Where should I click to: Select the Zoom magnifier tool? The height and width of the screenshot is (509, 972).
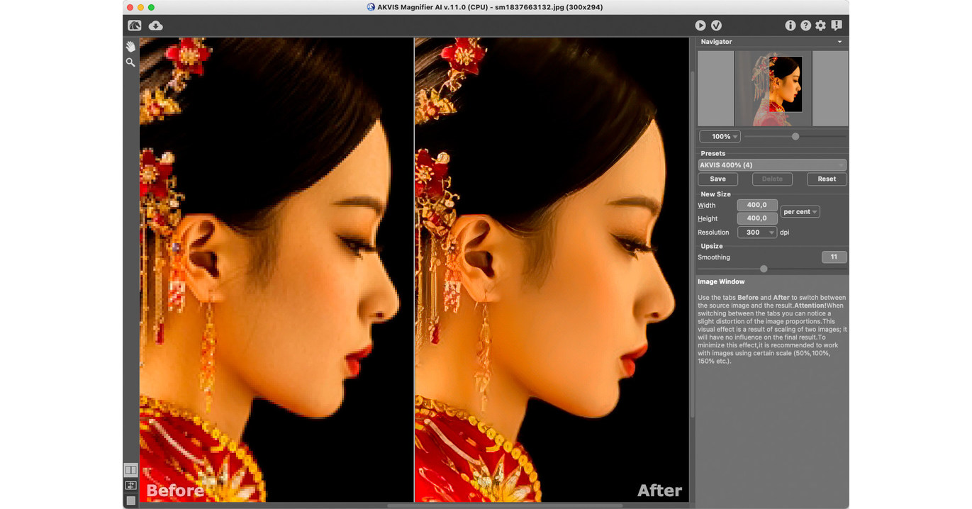[130, 62]
